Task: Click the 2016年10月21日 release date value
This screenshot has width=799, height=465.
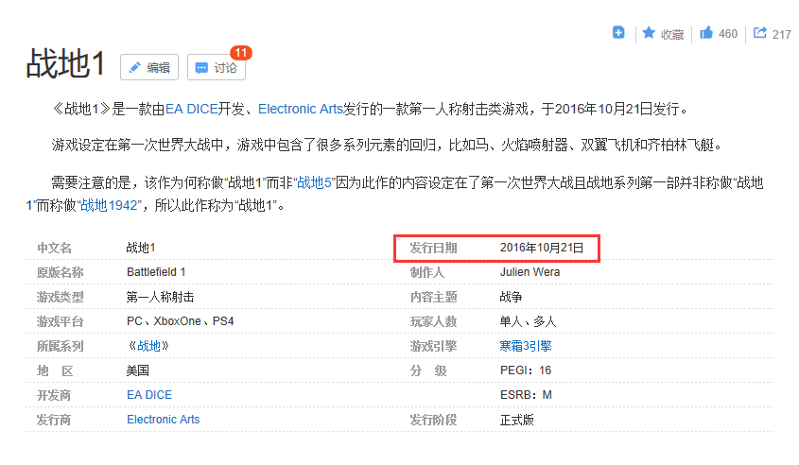Action: (x=542, y=248)
